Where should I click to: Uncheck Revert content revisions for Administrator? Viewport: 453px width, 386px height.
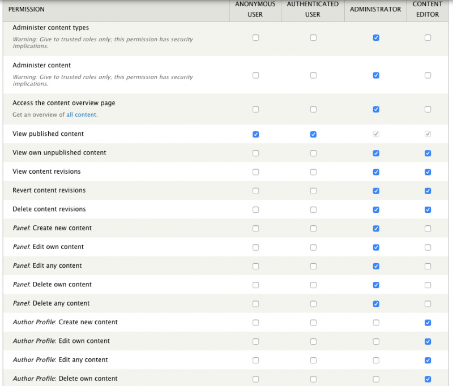pyautogui.click(x=376, y=191)
